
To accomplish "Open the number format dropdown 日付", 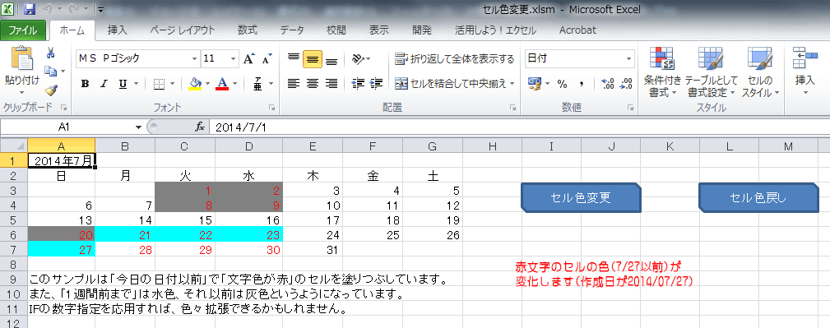I will coord(628,58).
